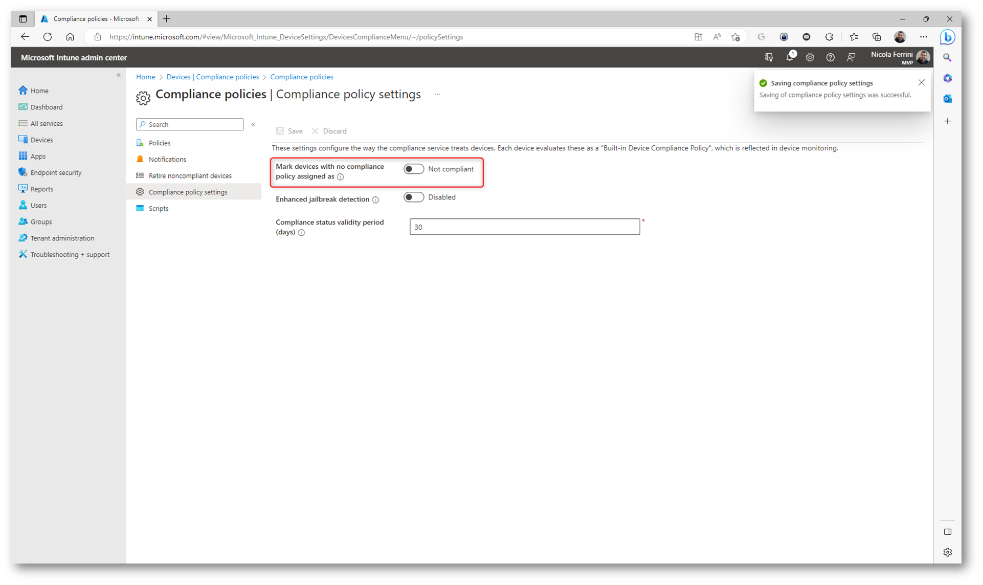
Task: Click the notifications bell icon in header
Action: click(x=789, y=58)
